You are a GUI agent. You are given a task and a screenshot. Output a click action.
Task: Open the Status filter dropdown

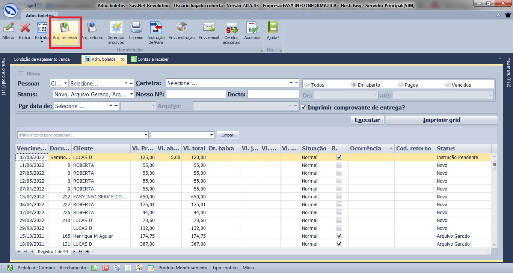pos(131,94)
